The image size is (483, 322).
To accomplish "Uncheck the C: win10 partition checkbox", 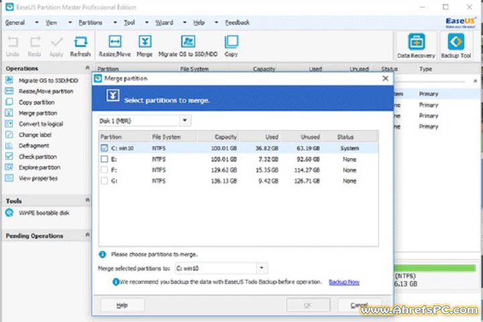I will click(x=105, y=148).
